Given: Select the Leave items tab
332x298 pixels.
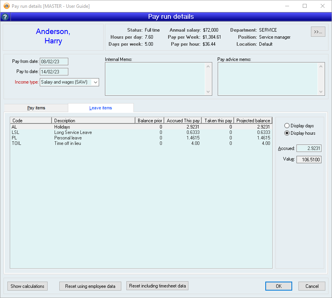Looking at the screenshot, I should coord(101,108).
